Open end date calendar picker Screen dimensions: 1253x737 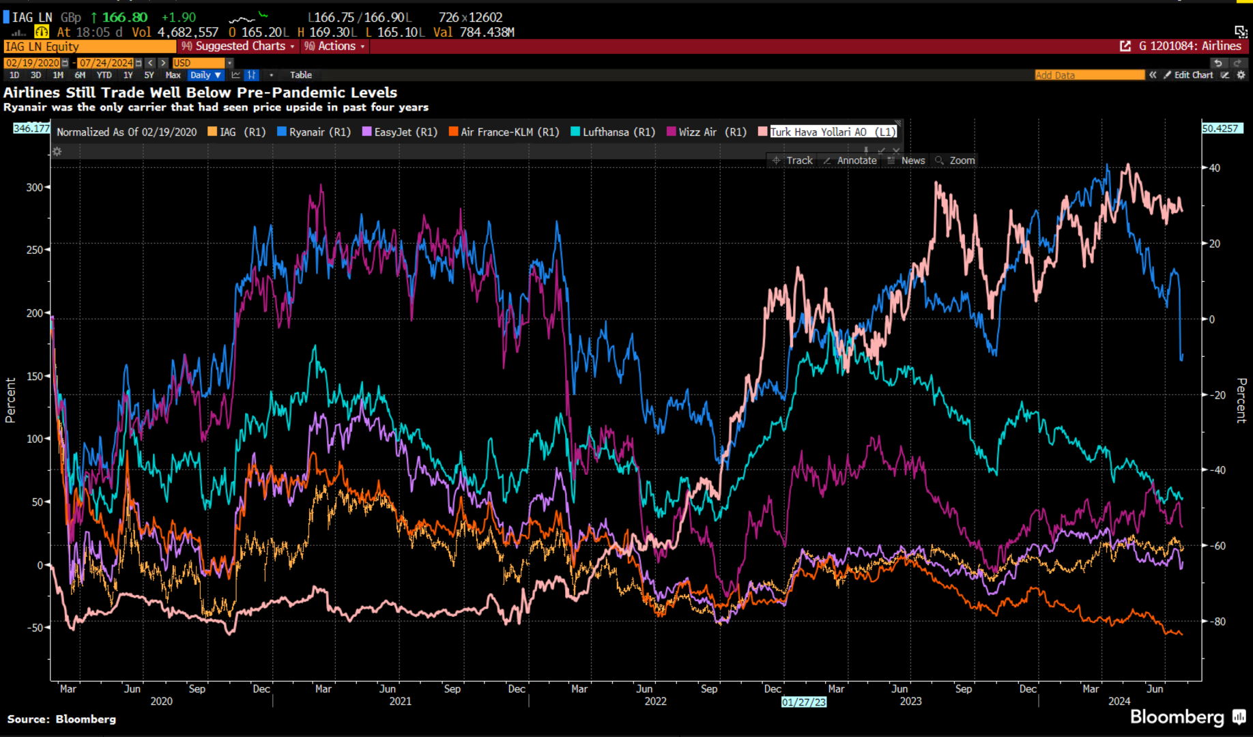click(x=139, y=63)
